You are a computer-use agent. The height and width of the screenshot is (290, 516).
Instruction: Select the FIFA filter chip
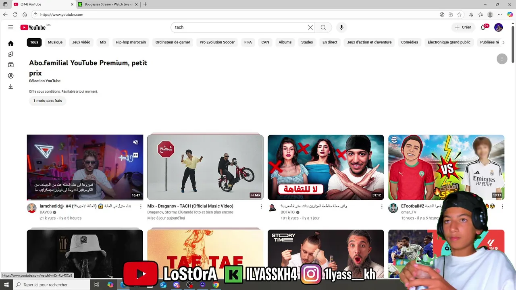click(248, 42)
